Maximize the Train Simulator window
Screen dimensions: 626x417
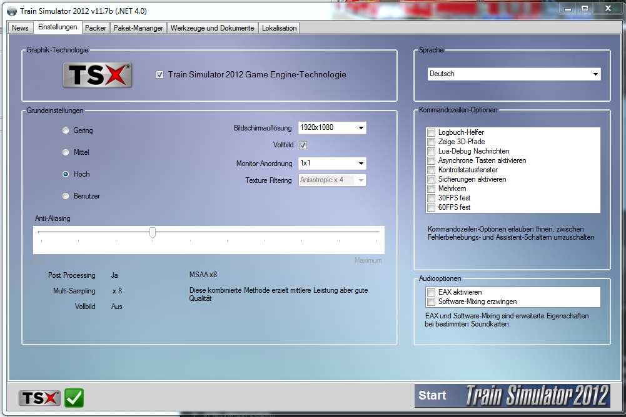585,7
